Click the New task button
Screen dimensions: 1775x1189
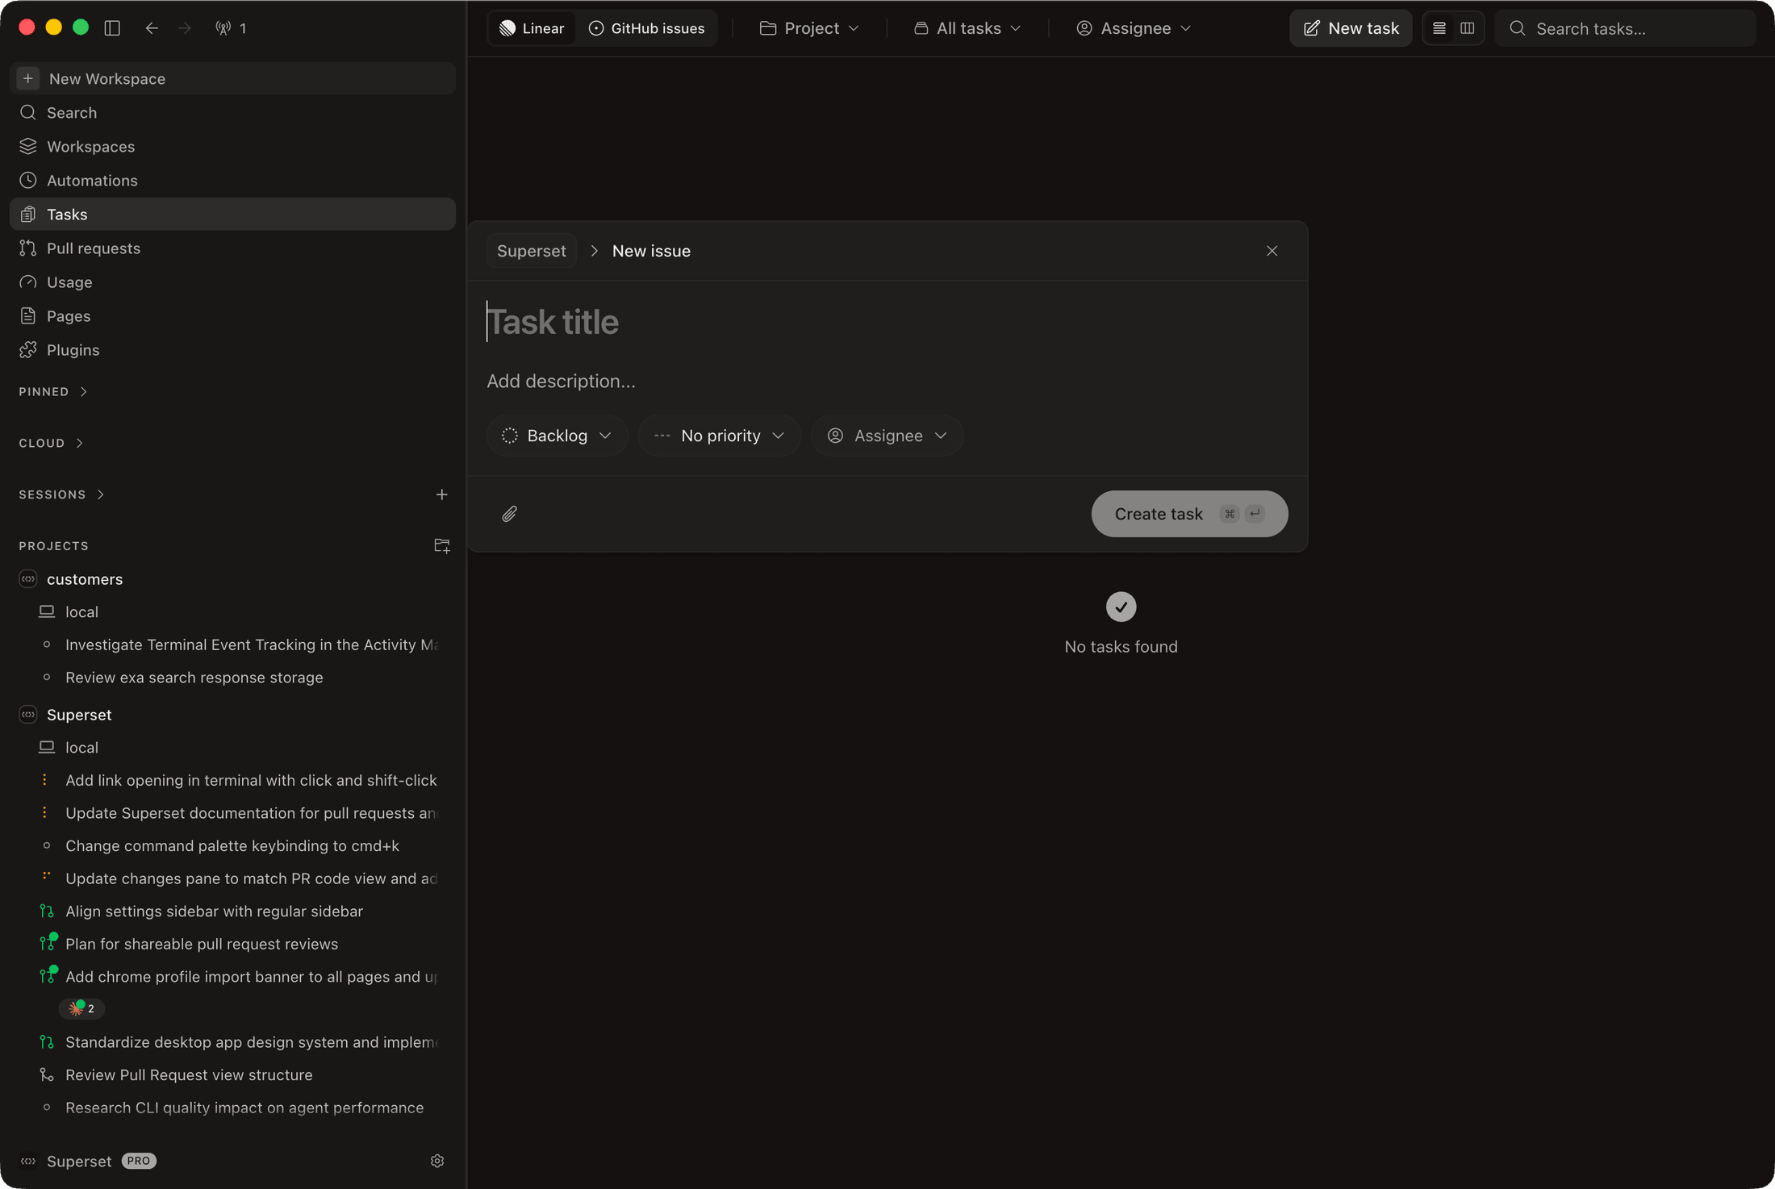point(1351,28)
